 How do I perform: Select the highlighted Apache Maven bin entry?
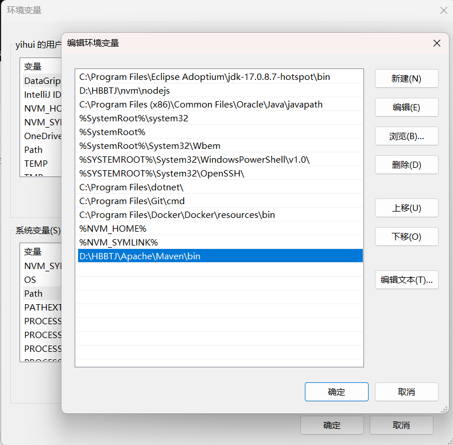[140, 256]
